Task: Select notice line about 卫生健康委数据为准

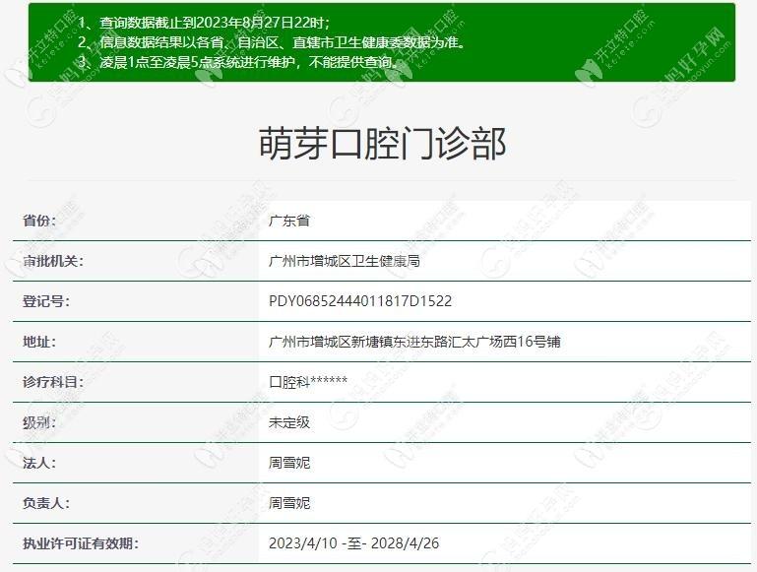Action: pyautogui.click(x=272, y=42)
